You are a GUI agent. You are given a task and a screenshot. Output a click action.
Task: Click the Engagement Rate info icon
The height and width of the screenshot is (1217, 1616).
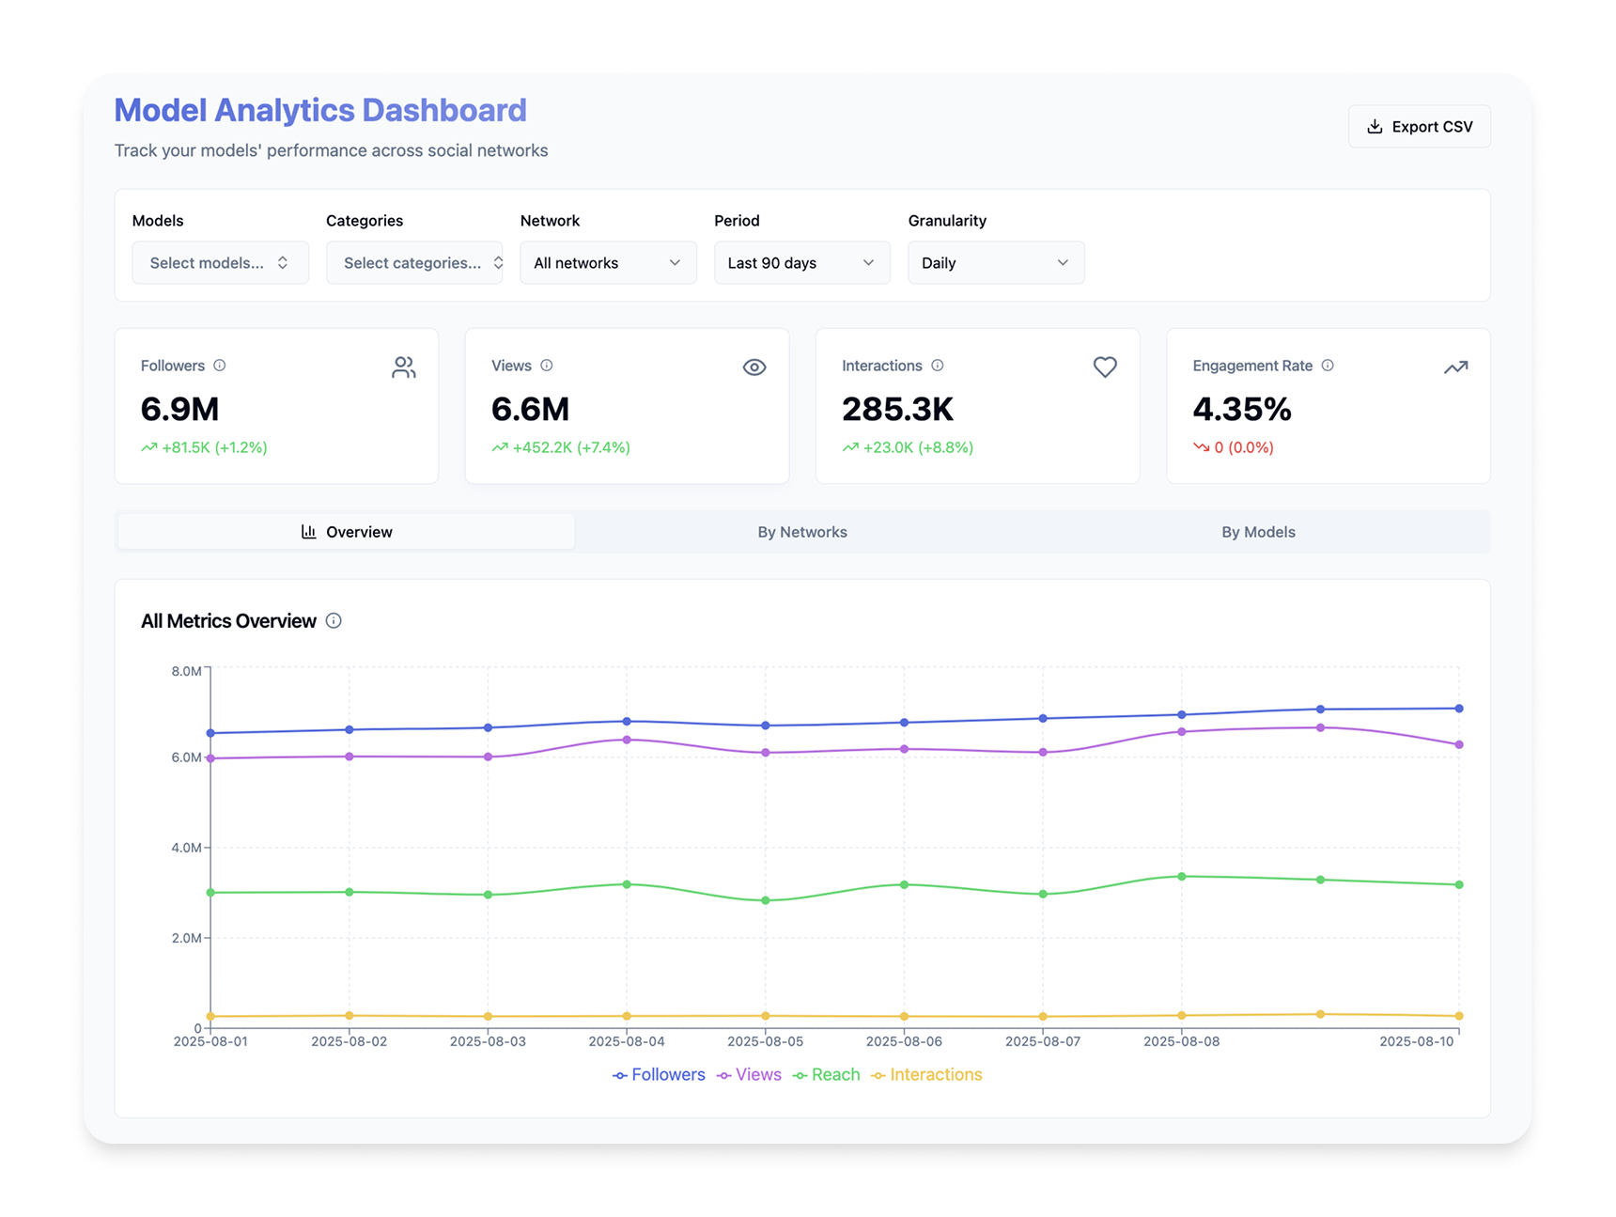[1328, 366]
